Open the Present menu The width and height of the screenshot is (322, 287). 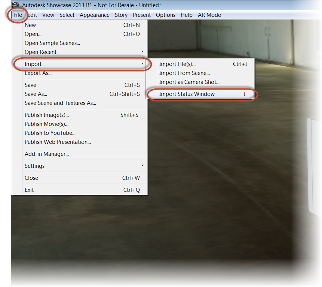click(142, 15)
